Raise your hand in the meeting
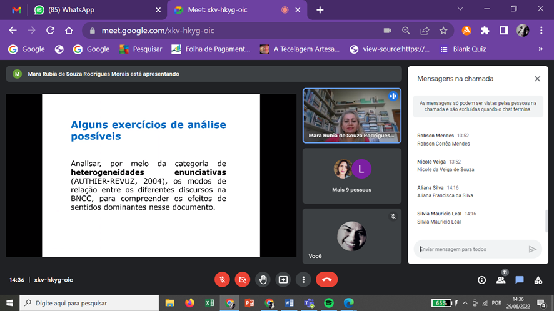 pyautogui.click(x=263, y=280)
